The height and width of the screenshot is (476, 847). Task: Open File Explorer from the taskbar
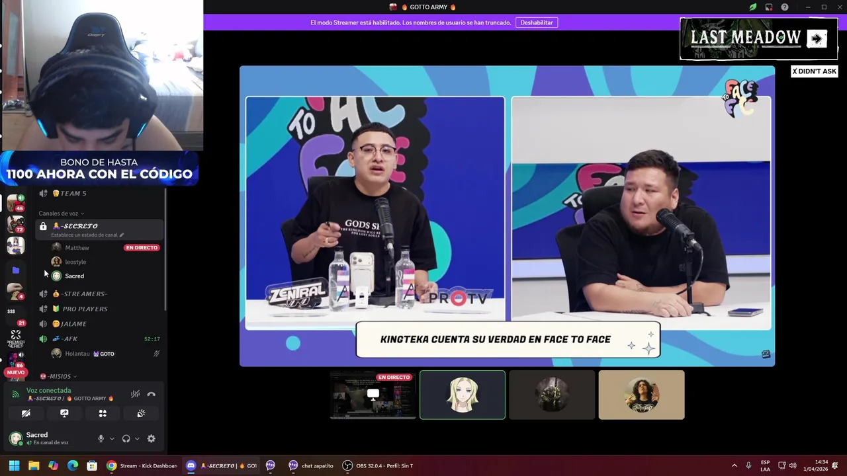coord(34,465)
